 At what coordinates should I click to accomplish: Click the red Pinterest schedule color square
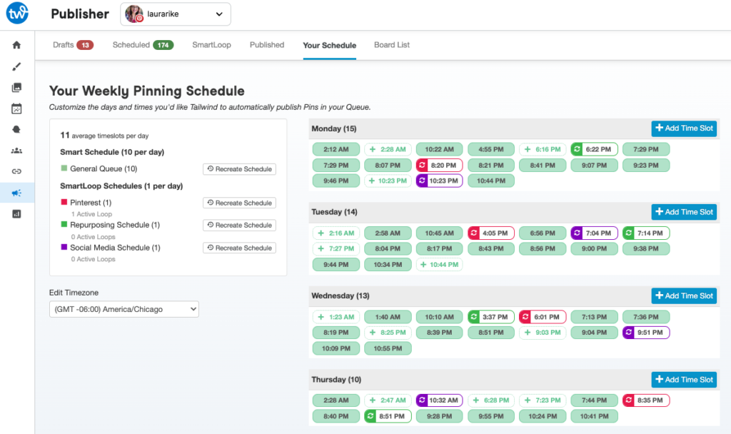(64, 203)
